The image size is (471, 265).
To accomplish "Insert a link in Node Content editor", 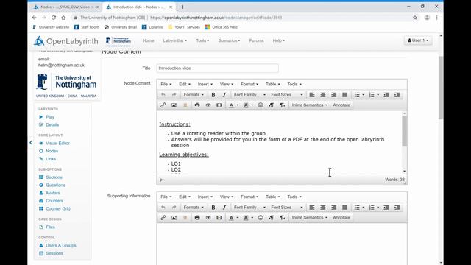I will pos(163,105).
